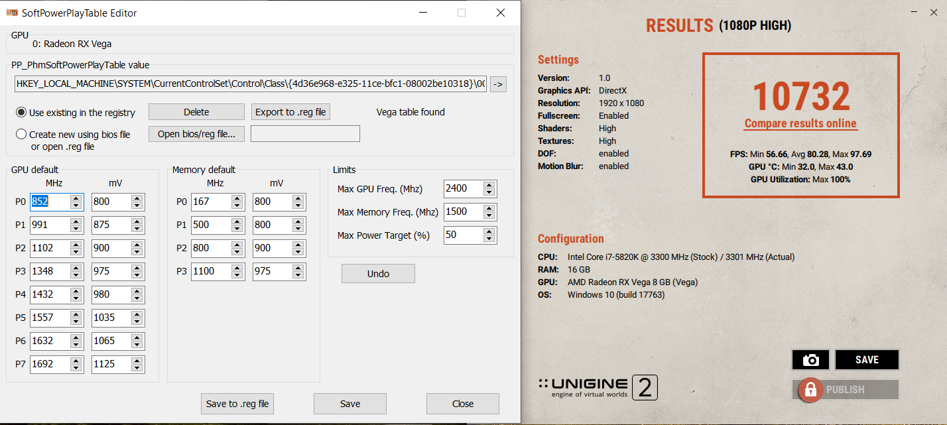
Task: Increase GPU P3 mV with up arrow
Action: pos(138,268)
